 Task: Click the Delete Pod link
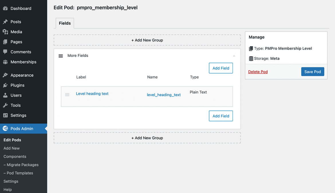258,71
